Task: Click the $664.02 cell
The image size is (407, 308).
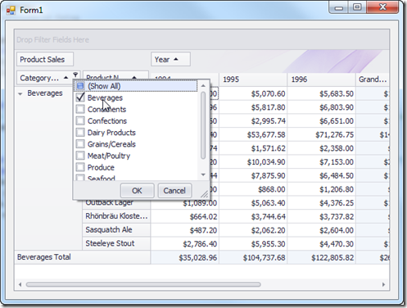Action: tap(185, 216)
